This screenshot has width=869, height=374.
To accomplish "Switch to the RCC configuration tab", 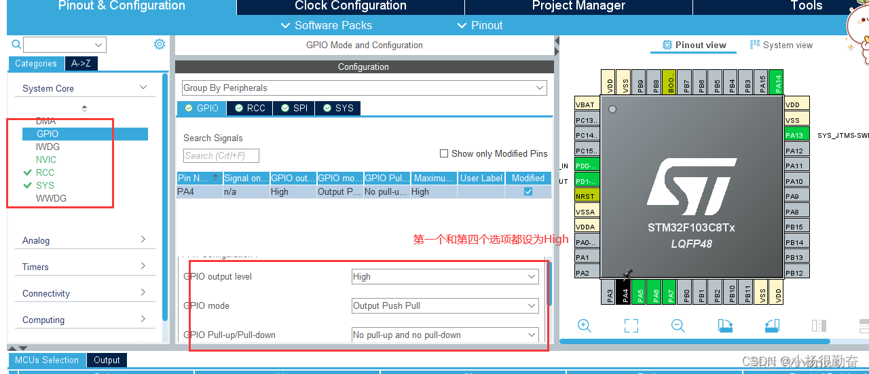I will click(x=250, y=108).
